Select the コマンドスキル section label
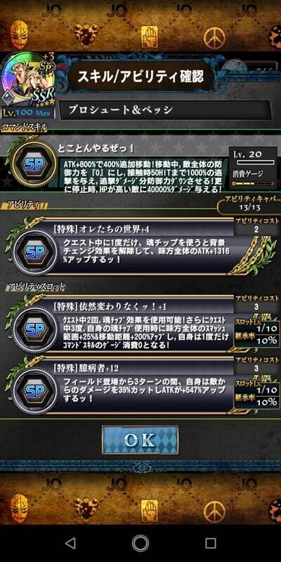281x562 pixels. point(25,127)
